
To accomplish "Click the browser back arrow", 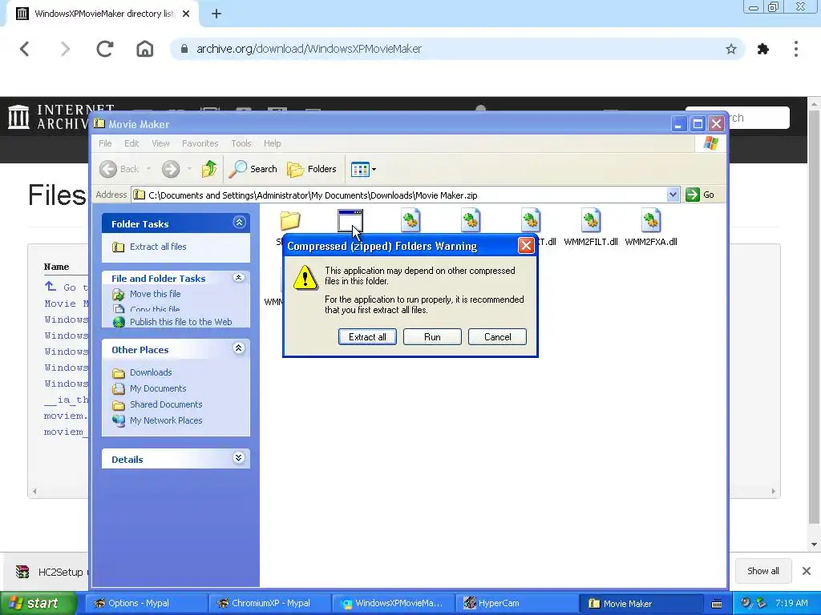I will 25,49.
